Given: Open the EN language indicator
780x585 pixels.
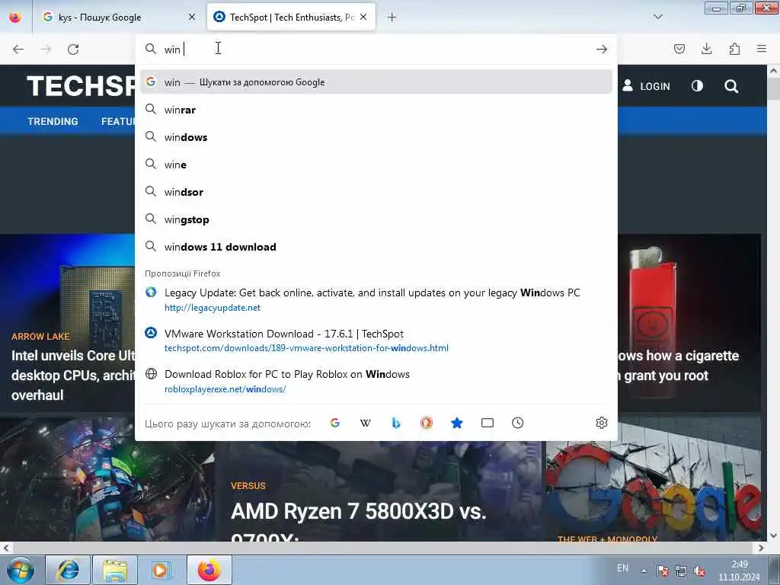Looking at the screenshot, I should click(x=622, y=568).
